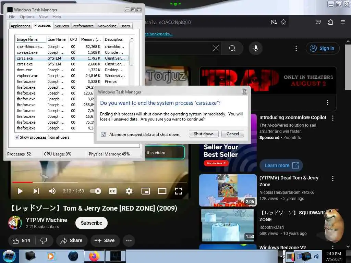The image size is (351, 263).
Task: Open the Windows Start button
Action: 9,256
